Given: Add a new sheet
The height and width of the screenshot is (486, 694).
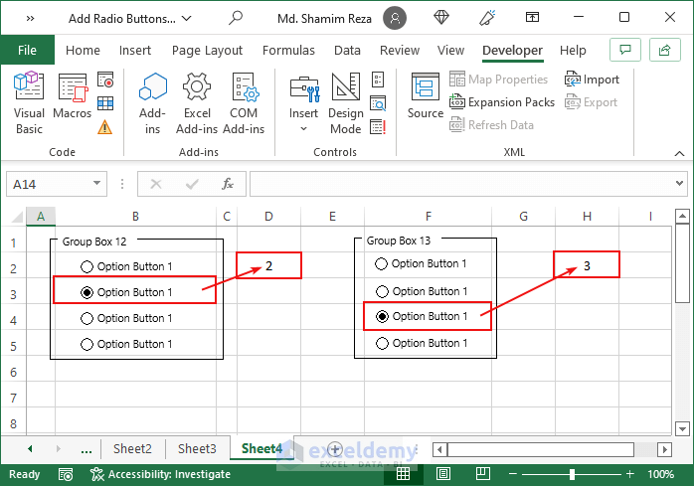Looking at the screenshot, I should click(x=335, y=449).
